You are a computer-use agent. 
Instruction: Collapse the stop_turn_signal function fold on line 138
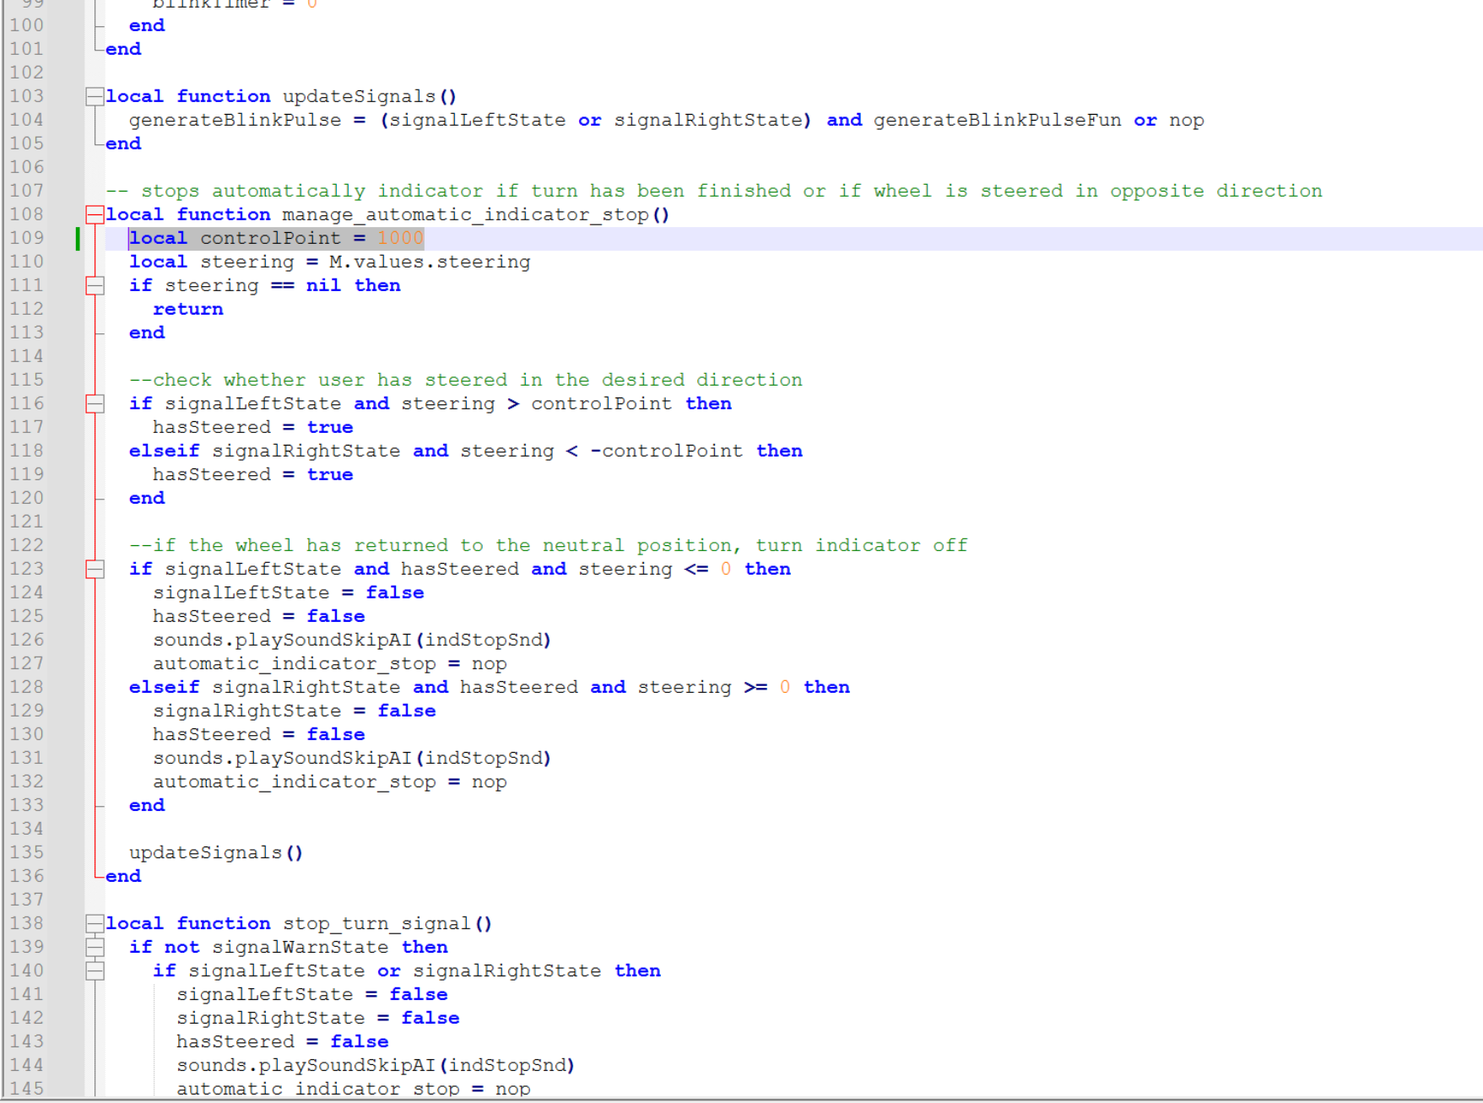tap(95, 923)
